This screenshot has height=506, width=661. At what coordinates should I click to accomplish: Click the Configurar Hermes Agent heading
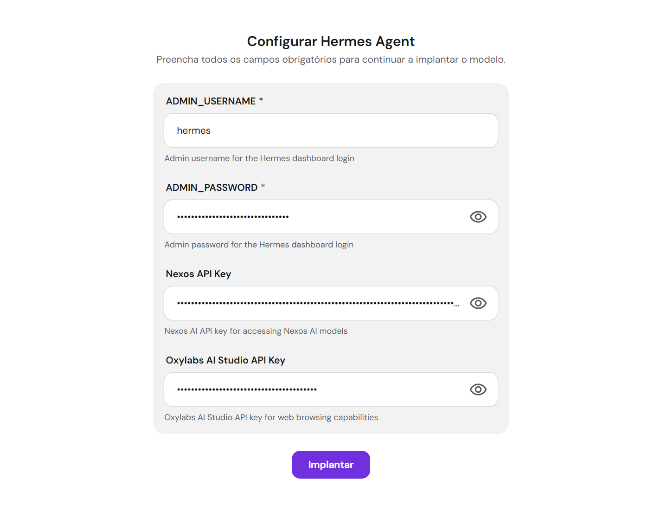coord(331,41)
